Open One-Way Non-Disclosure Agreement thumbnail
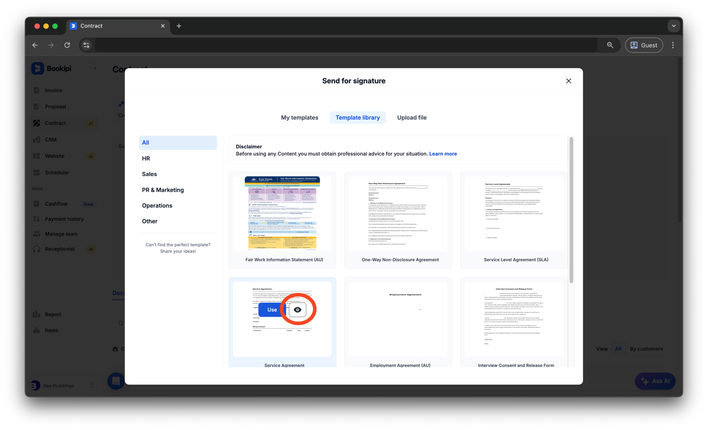708x430 pixels. pos(398,214)
